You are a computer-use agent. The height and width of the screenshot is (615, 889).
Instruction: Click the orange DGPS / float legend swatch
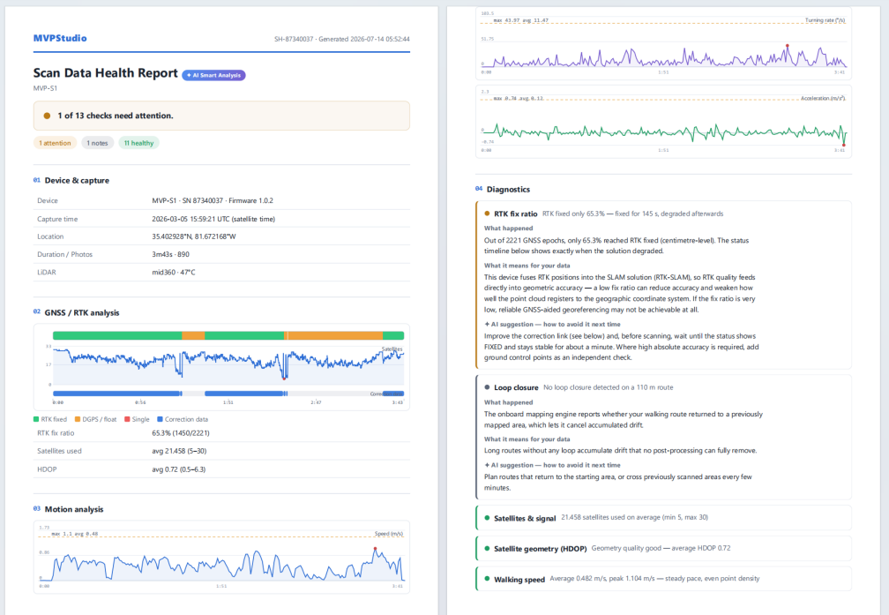point(78,419)
